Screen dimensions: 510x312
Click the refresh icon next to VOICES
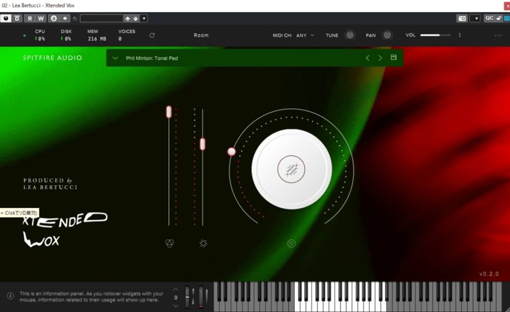[x=152, y=35]
